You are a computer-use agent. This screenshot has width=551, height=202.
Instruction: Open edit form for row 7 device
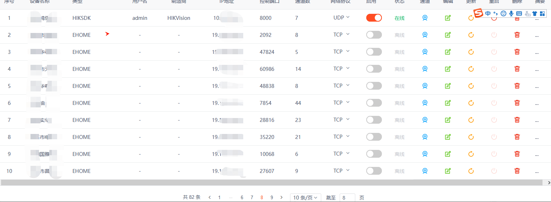click(x=448, y=120)
